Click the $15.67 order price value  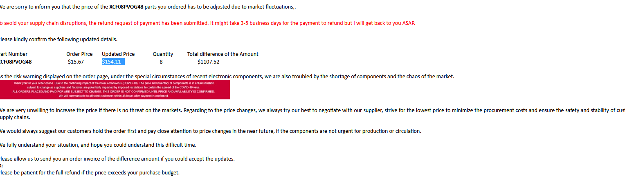pos(76,62)
